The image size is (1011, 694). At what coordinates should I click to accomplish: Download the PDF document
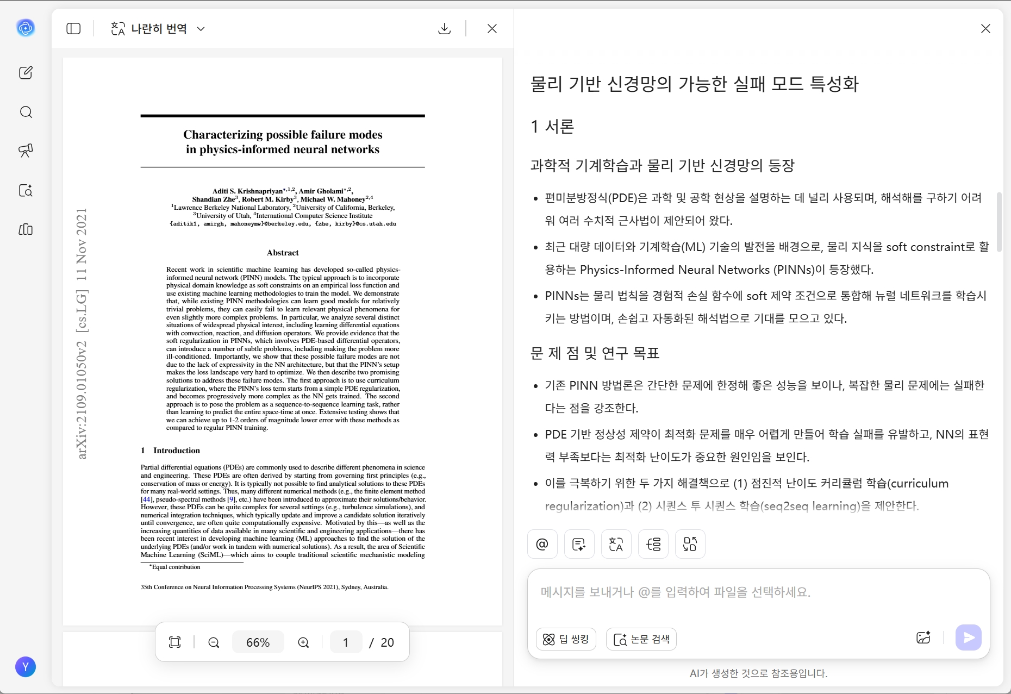coord(444,29)
